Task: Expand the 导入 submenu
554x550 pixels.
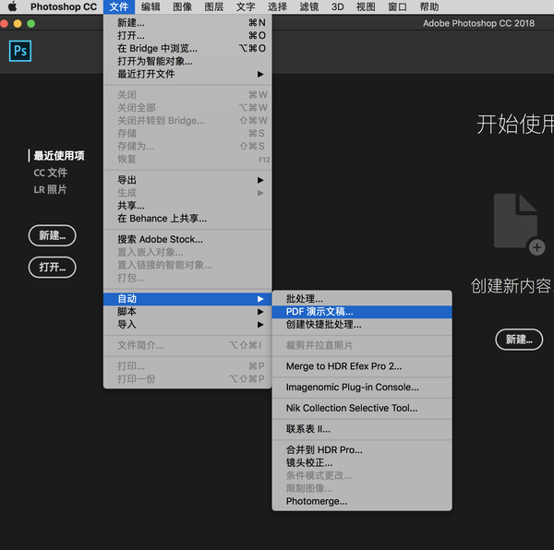Action: tap(187, 325)
